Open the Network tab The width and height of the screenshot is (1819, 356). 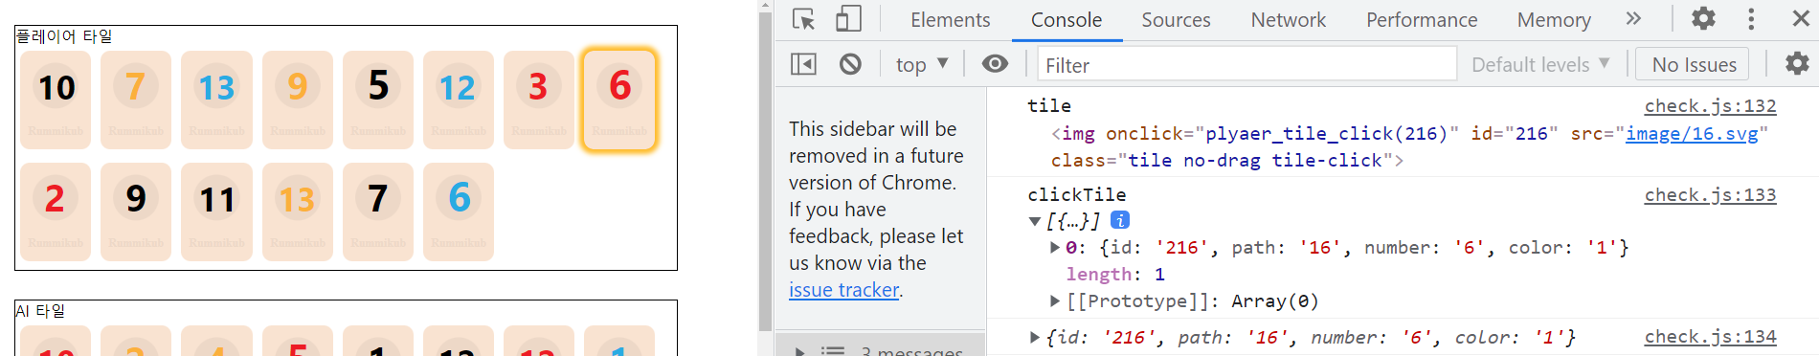tap(1288, 20)
